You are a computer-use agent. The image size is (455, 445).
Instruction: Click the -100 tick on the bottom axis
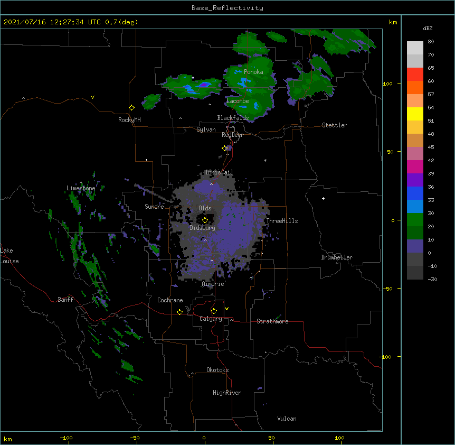tap(67, 438)
